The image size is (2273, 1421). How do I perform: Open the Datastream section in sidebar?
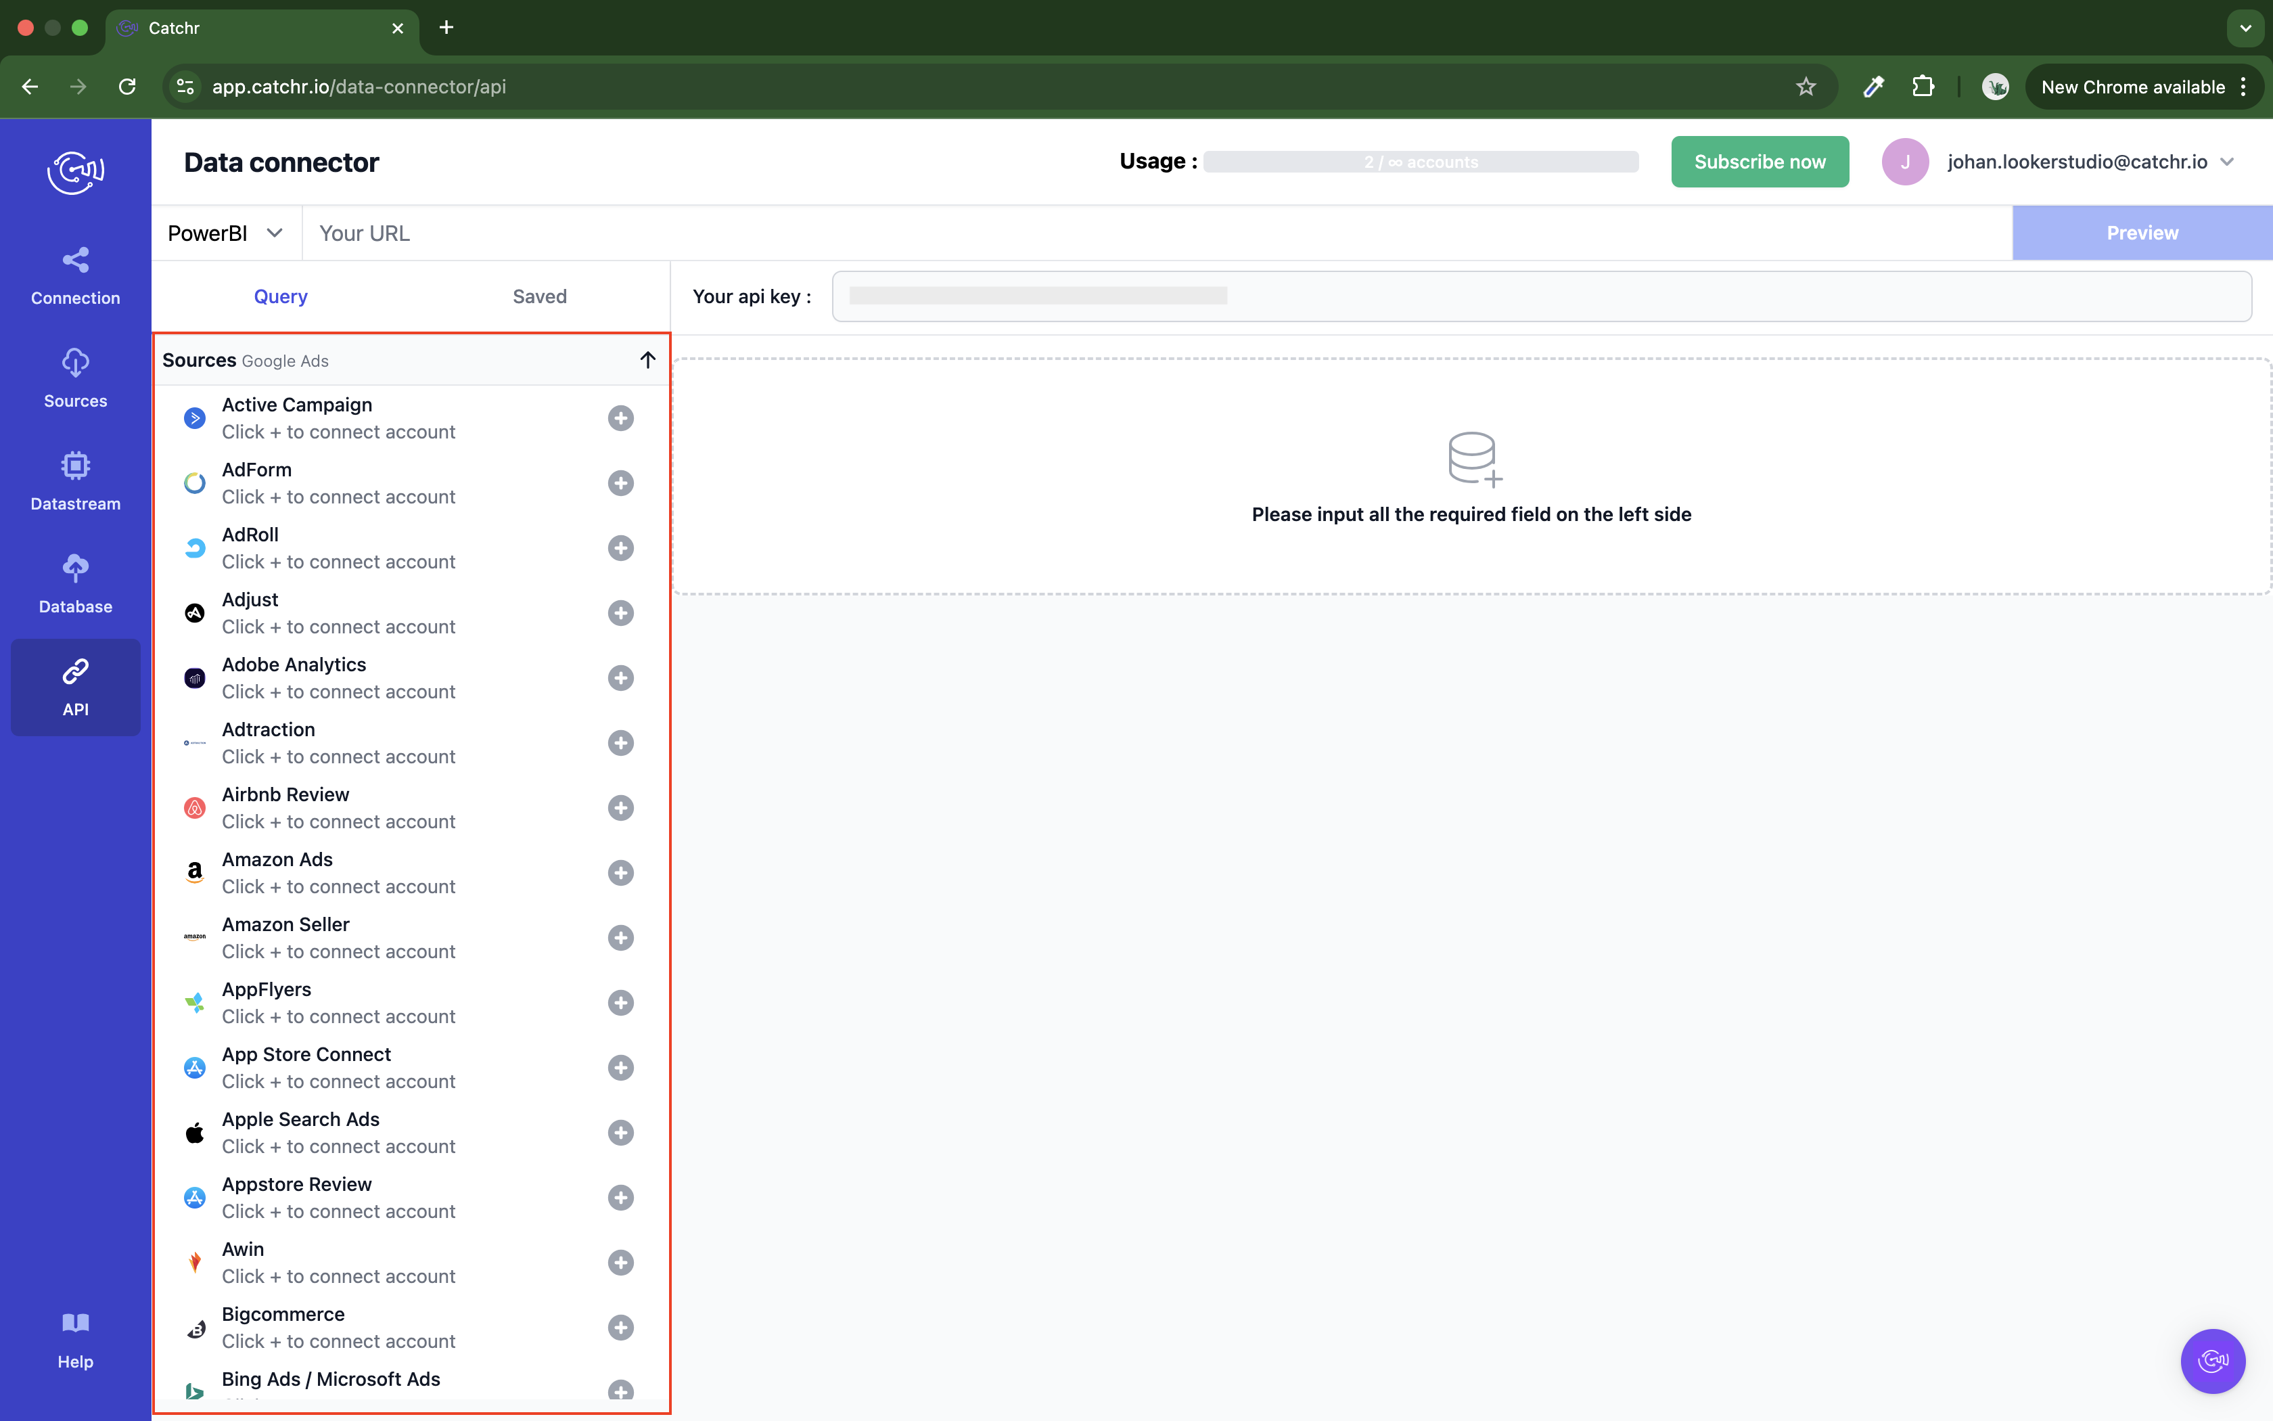(75, 482)
